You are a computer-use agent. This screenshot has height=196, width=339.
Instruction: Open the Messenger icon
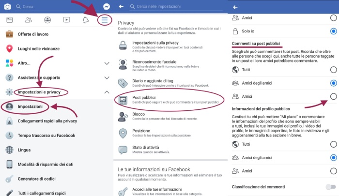tap(107, 7)
